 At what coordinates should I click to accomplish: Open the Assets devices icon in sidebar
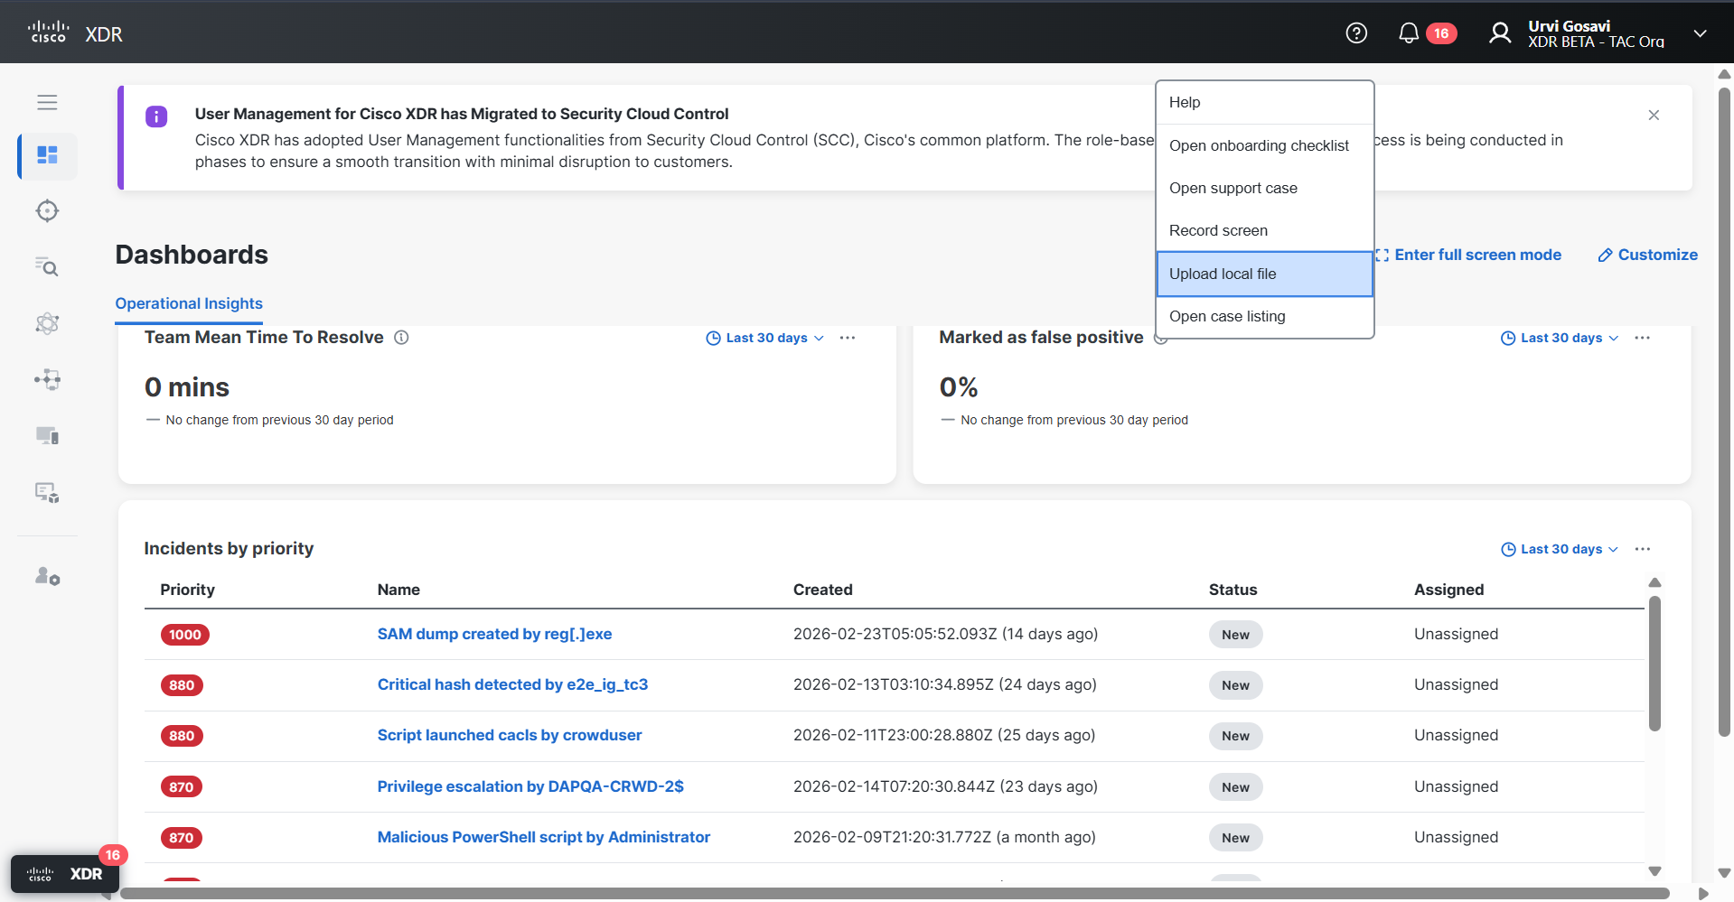pyautogui.click(x=47, y=435)
